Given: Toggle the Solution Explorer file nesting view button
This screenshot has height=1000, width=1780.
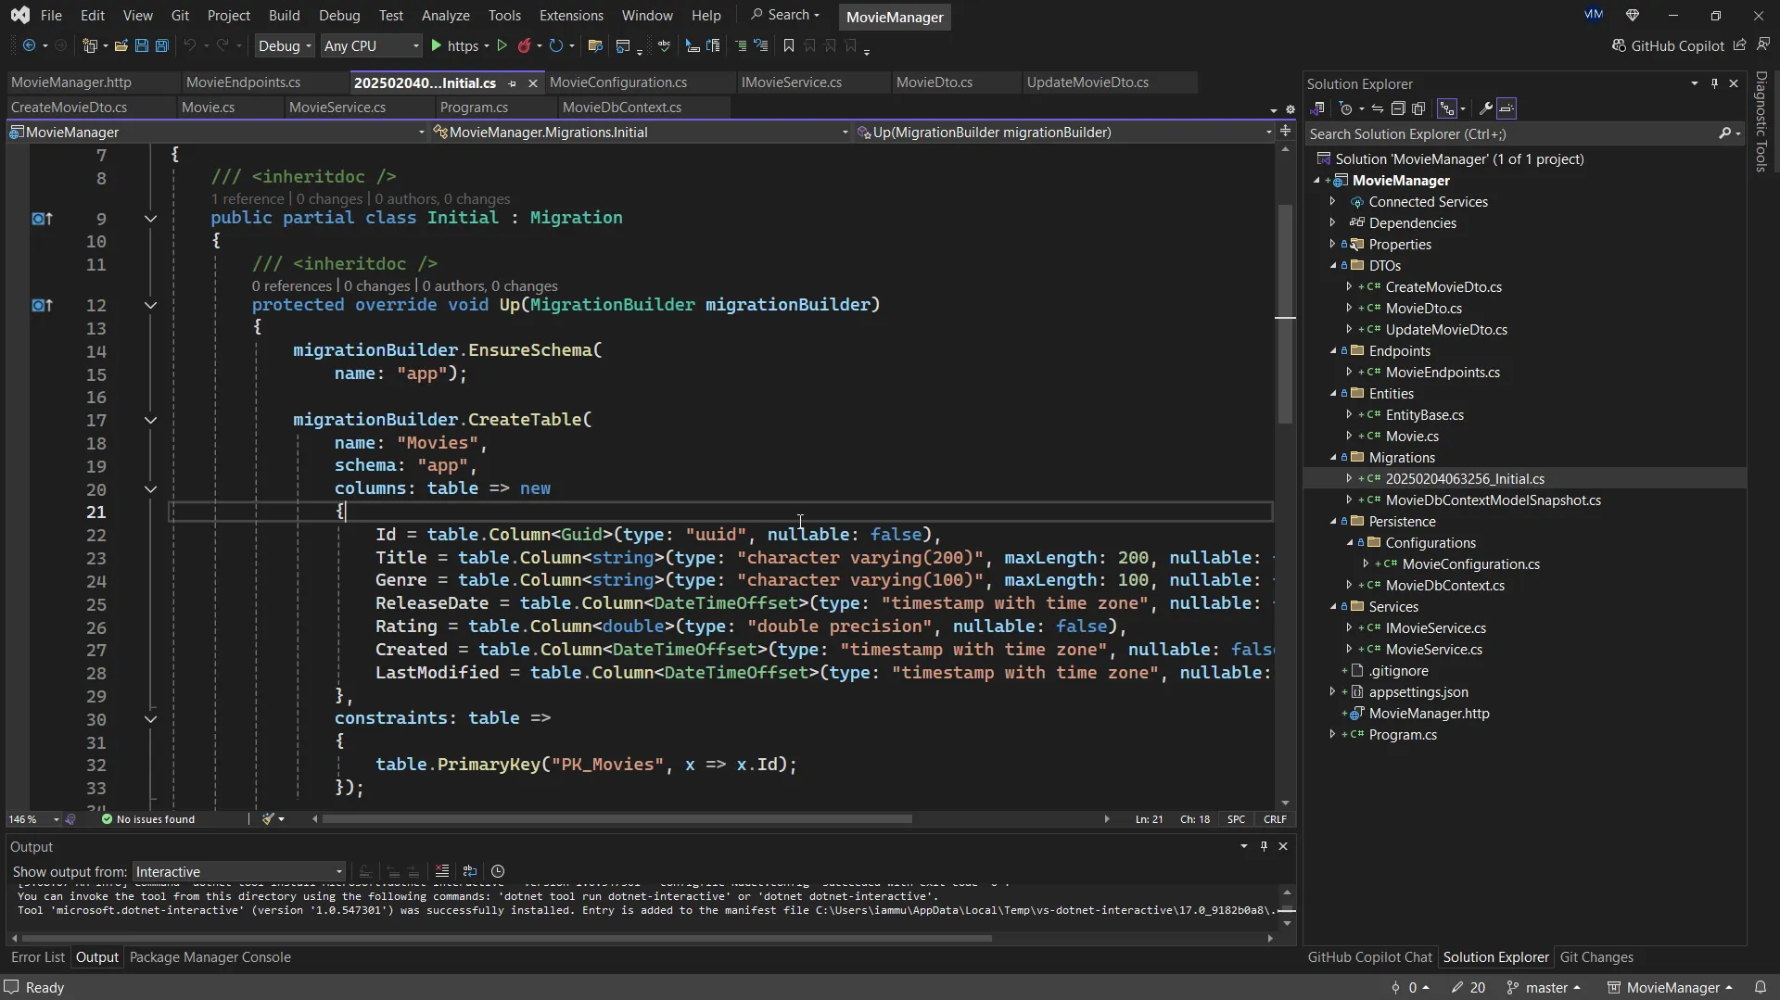Looking at the screenshot, I should 1446,108.
